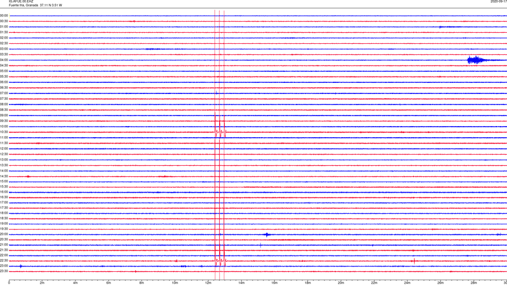Click the blue event burst on the 20:00 trace
The width and height of the screenshot is (507, 285).
tap(267, 234)
